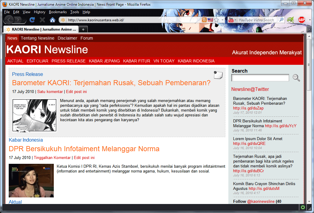Click the site Search text field

click(260, 78)
